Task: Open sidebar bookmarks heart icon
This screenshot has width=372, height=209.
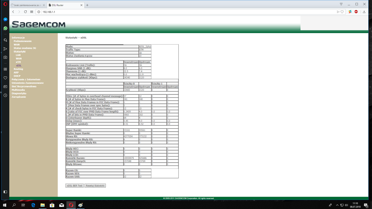Action: [x=5, y=78]
